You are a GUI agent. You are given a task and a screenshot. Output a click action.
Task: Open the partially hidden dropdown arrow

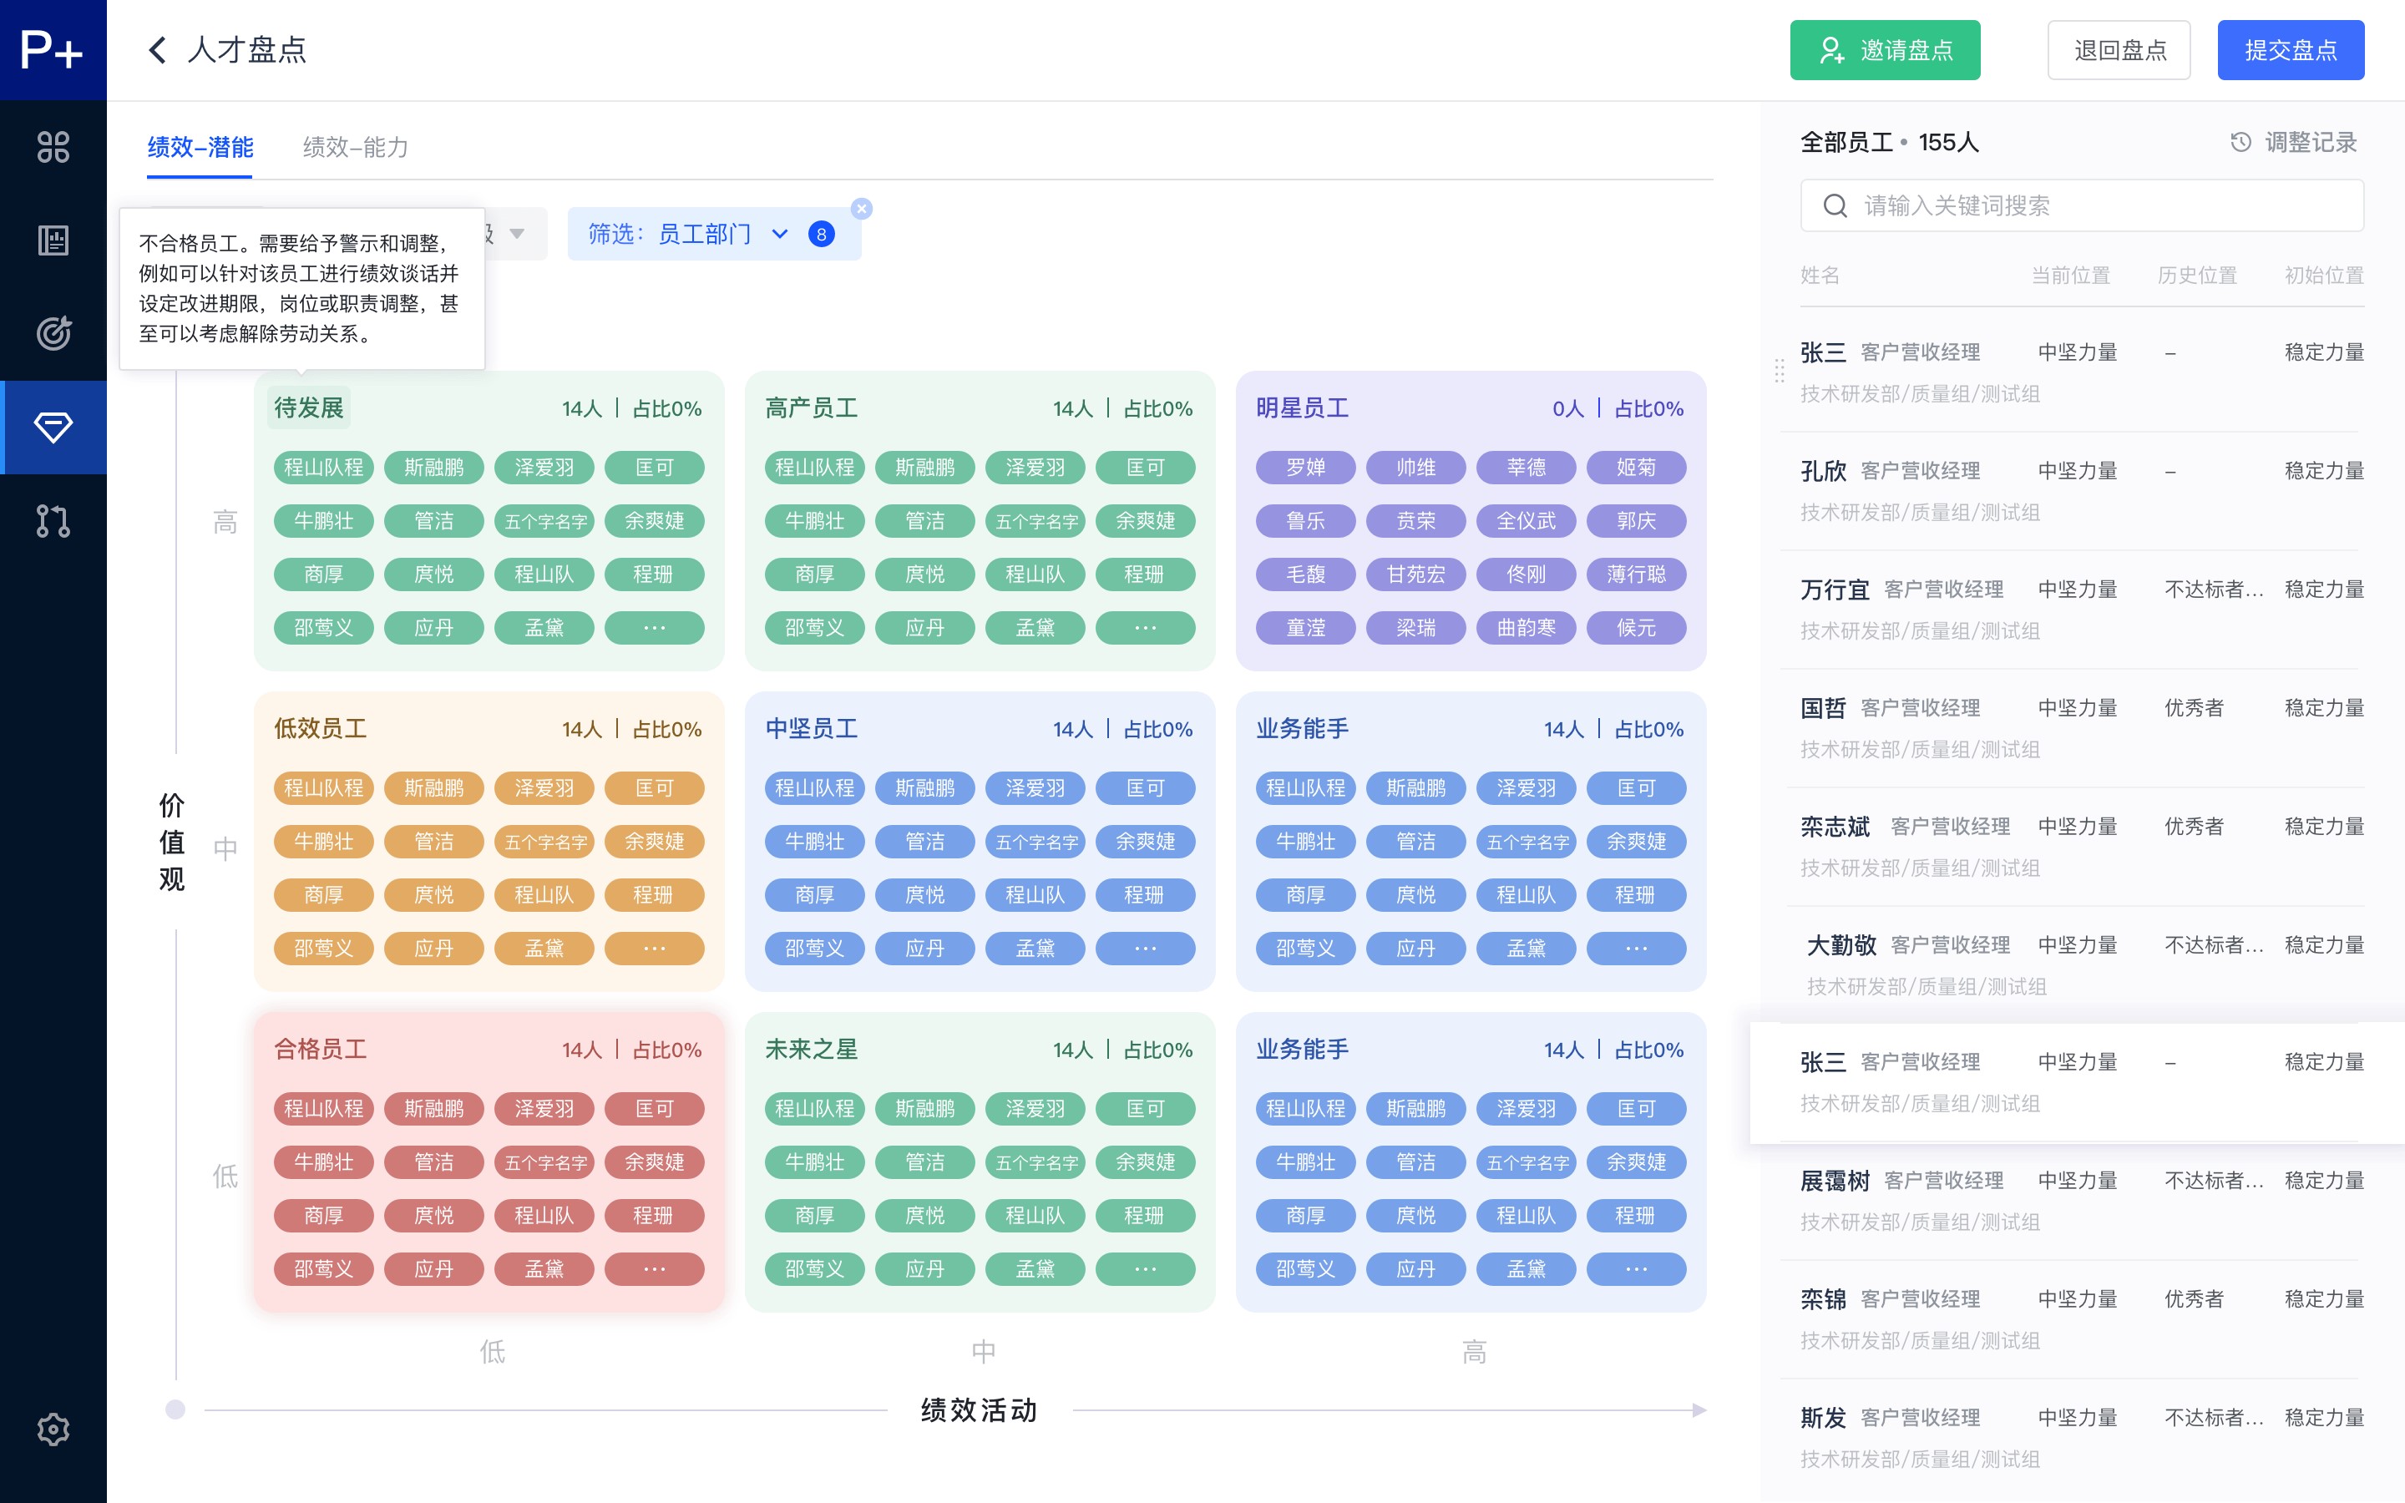517,235
